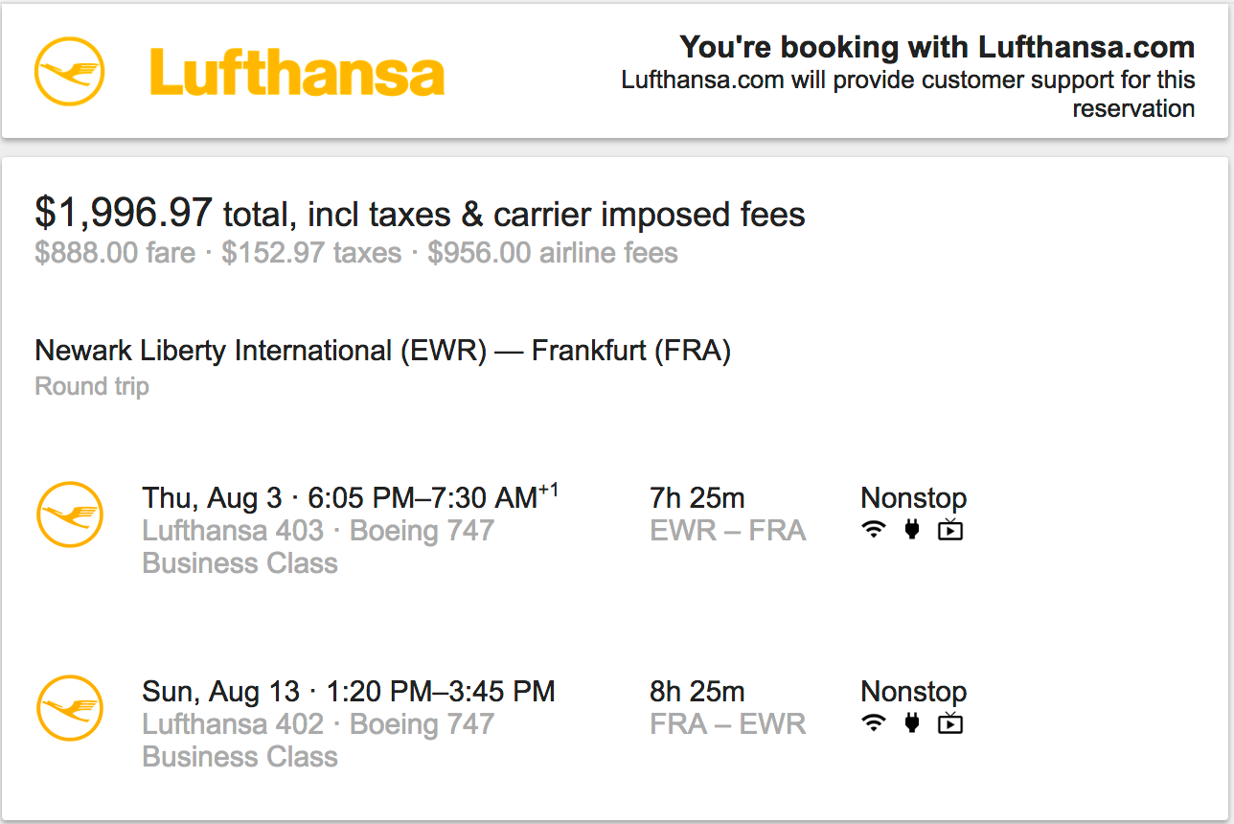Screen dimensions: 1234x824
Task: Click the Wi-Fi icon for EWR – FRA flight
Action: coord(874,529)
